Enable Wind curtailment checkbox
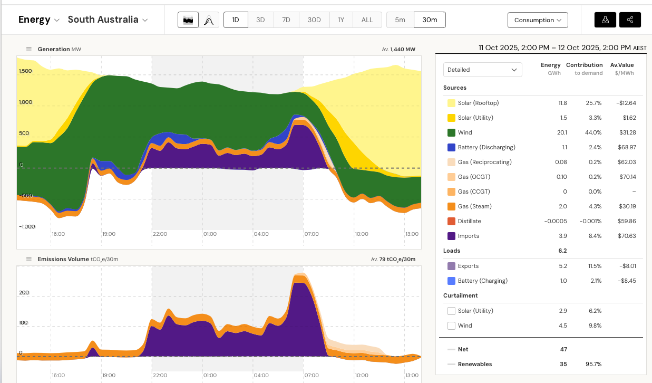Image resolution: width=652 pixels, height=383 pixels. point(451,325)
